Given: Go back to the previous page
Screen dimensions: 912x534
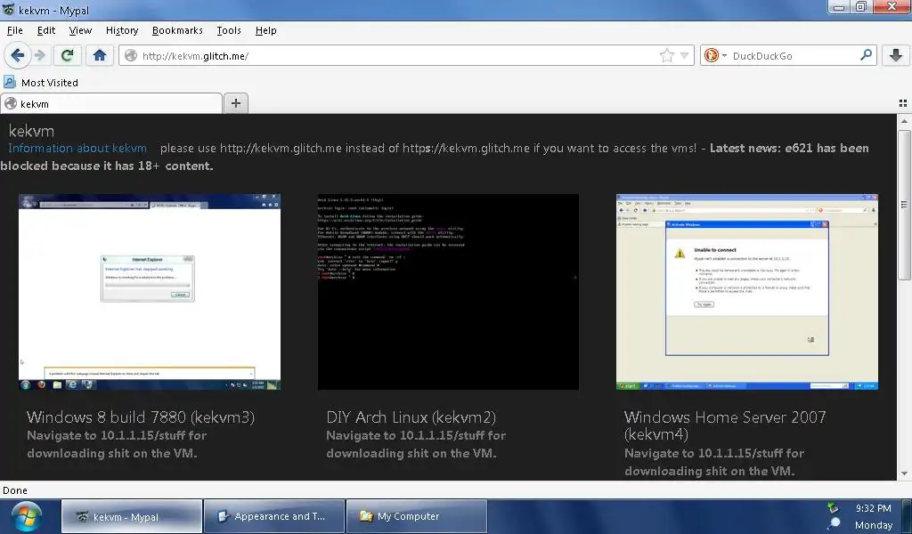Looking at the screenshot, I should [17, 56].
